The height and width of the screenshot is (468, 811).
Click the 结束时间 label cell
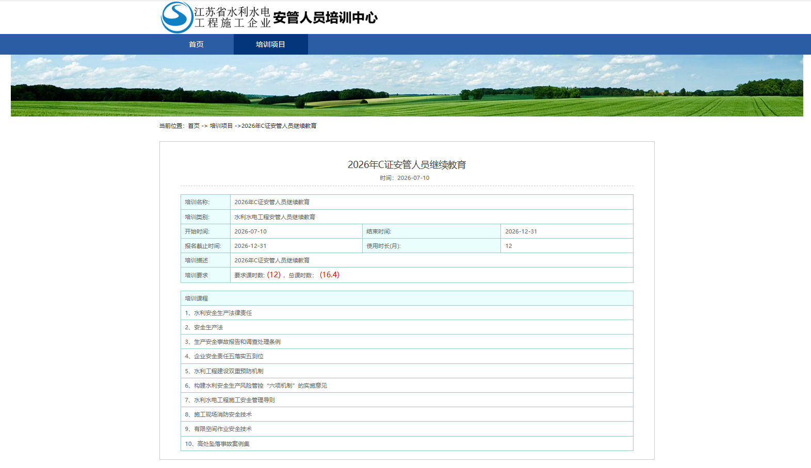point(431,231)
